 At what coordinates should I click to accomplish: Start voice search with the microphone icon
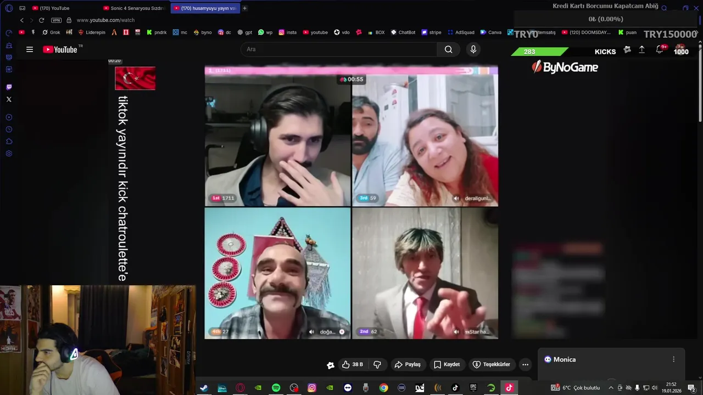[473, 49]
